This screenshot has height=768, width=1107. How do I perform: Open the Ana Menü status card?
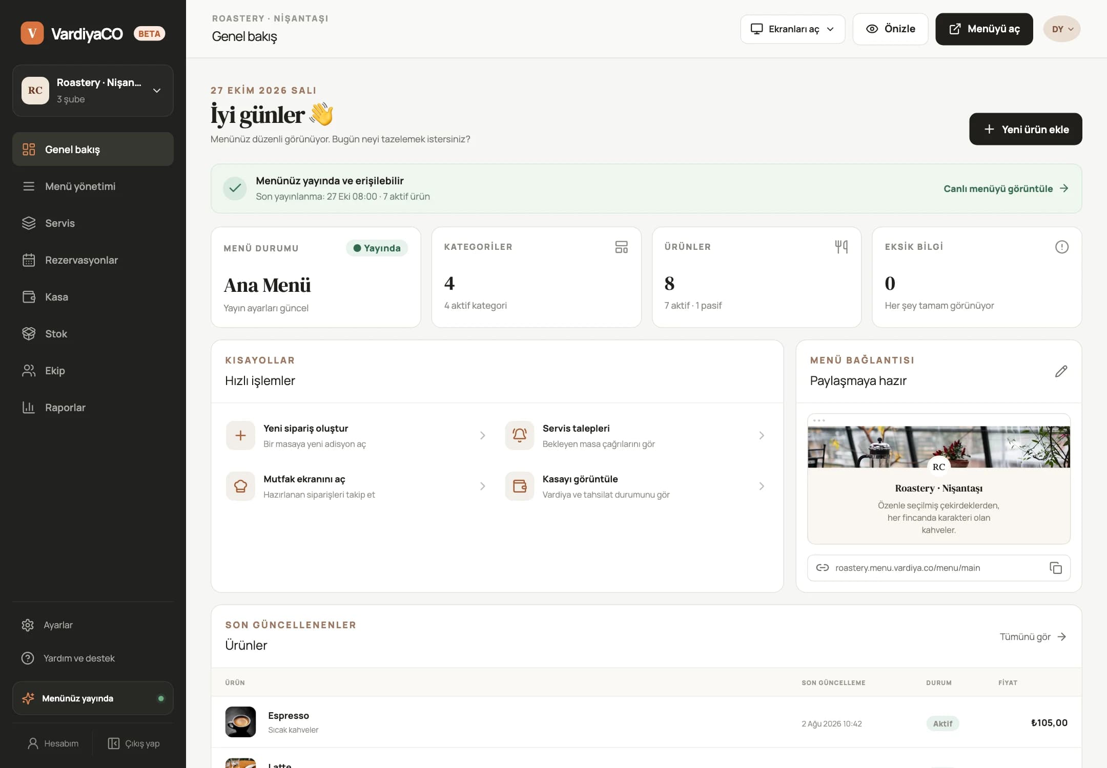point(316,277)
